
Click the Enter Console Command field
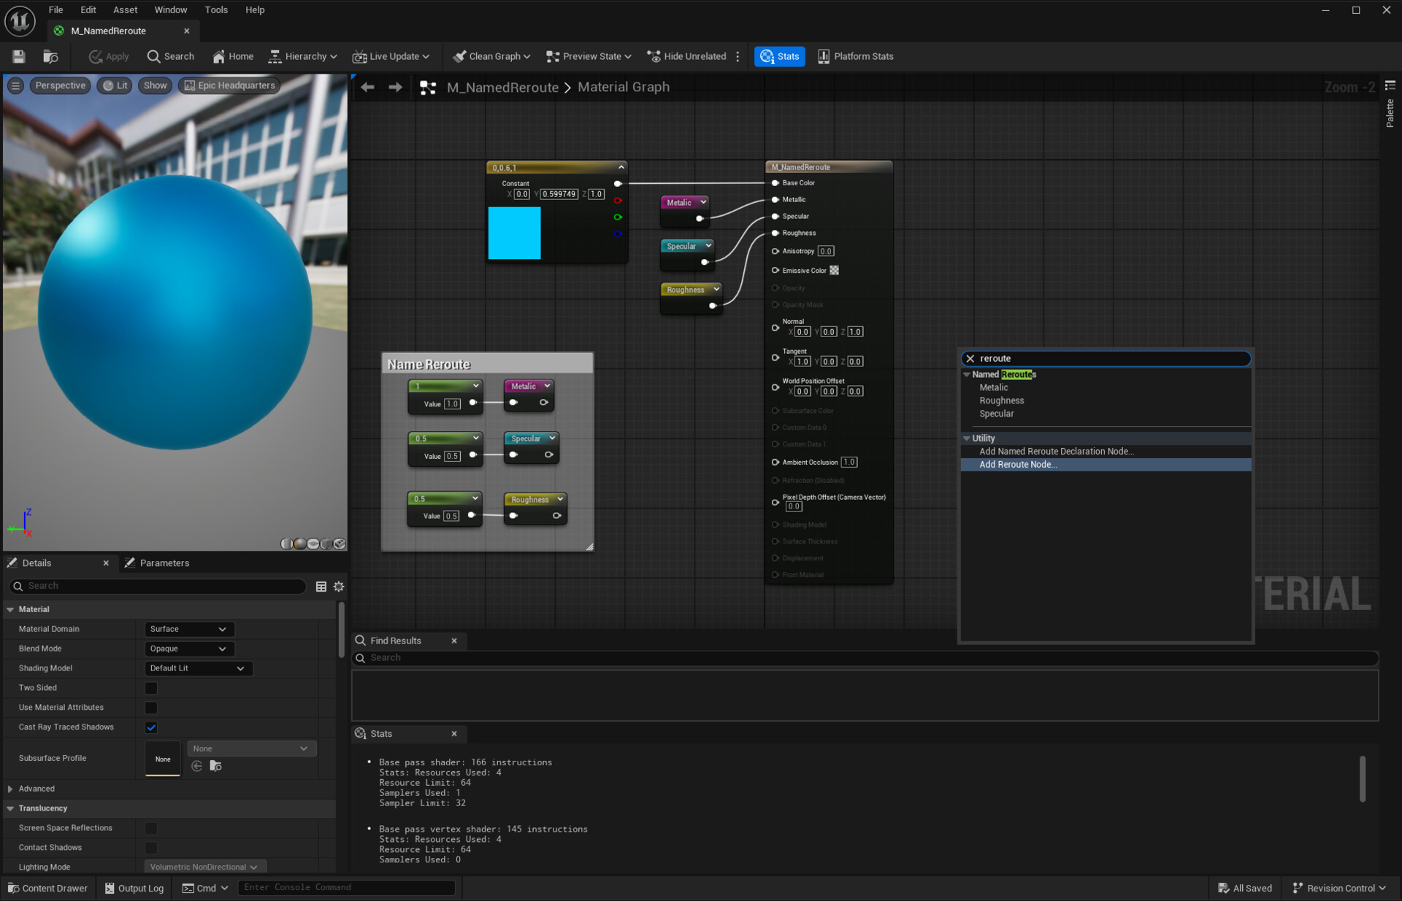tap(347, 887)
